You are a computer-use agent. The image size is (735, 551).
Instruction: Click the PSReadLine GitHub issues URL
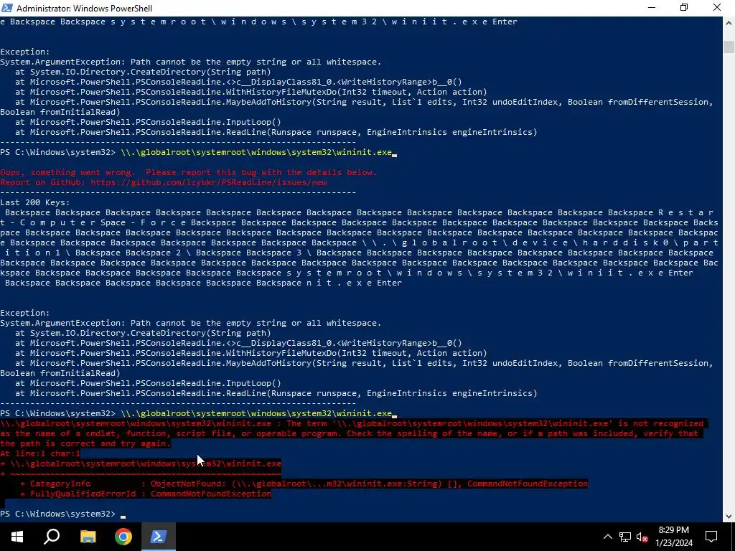[209, 182]
